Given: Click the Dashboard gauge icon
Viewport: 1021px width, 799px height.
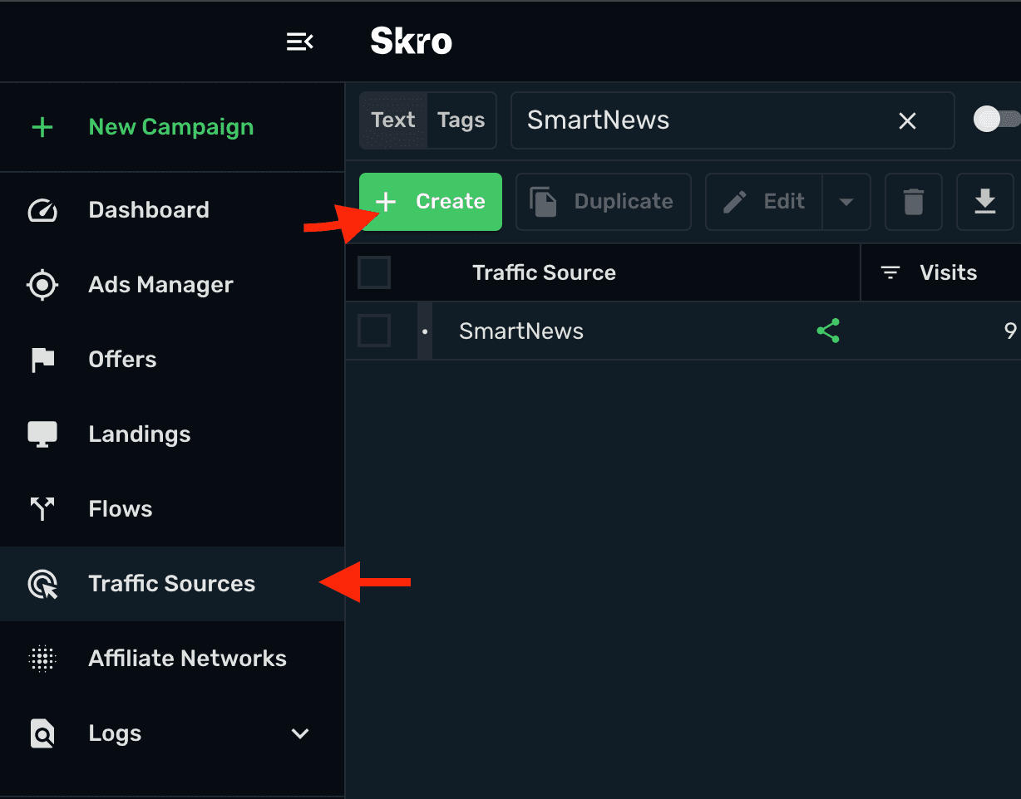Looking at the screenshot, I should click(42, 210).
